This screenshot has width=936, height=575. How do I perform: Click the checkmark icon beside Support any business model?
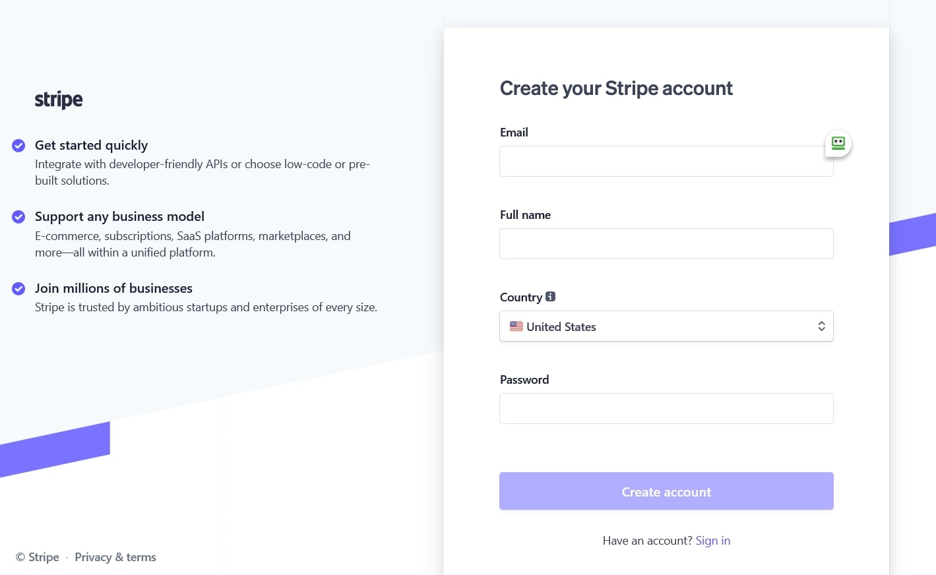[18, 217]
